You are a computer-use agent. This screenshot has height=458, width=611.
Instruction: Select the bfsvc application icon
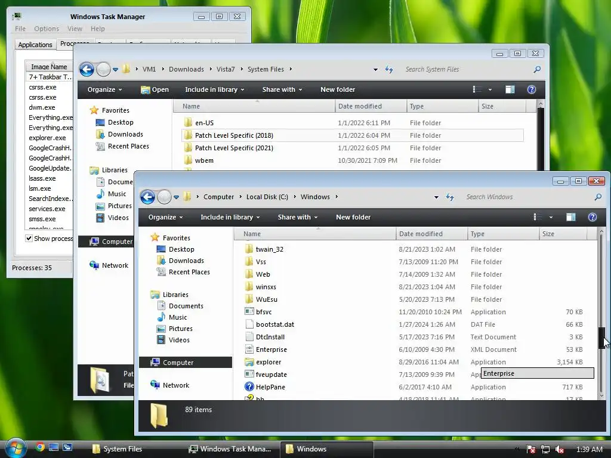coord(249,311)
